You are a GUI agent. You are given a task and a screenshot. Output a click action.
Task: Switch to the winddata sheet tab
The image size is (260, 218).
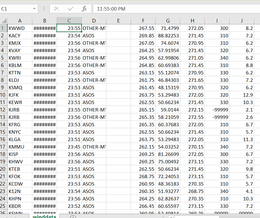44,216
